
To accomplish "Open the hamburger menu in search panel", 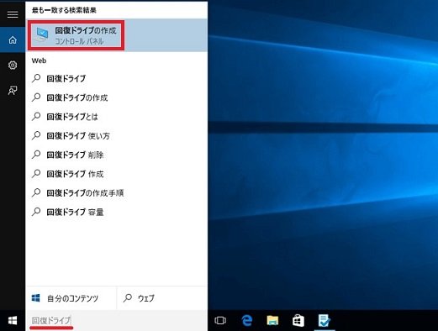I will click(x=13, y=14).
